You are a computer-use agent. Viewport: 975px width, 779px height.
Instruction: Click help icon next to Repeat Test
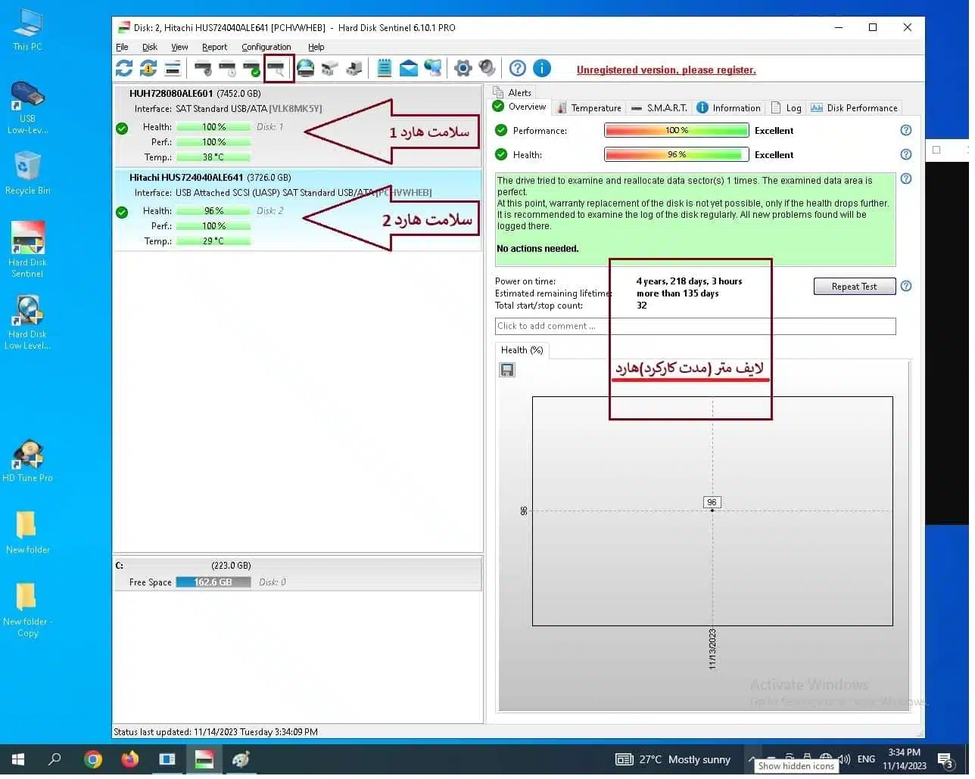906,287
